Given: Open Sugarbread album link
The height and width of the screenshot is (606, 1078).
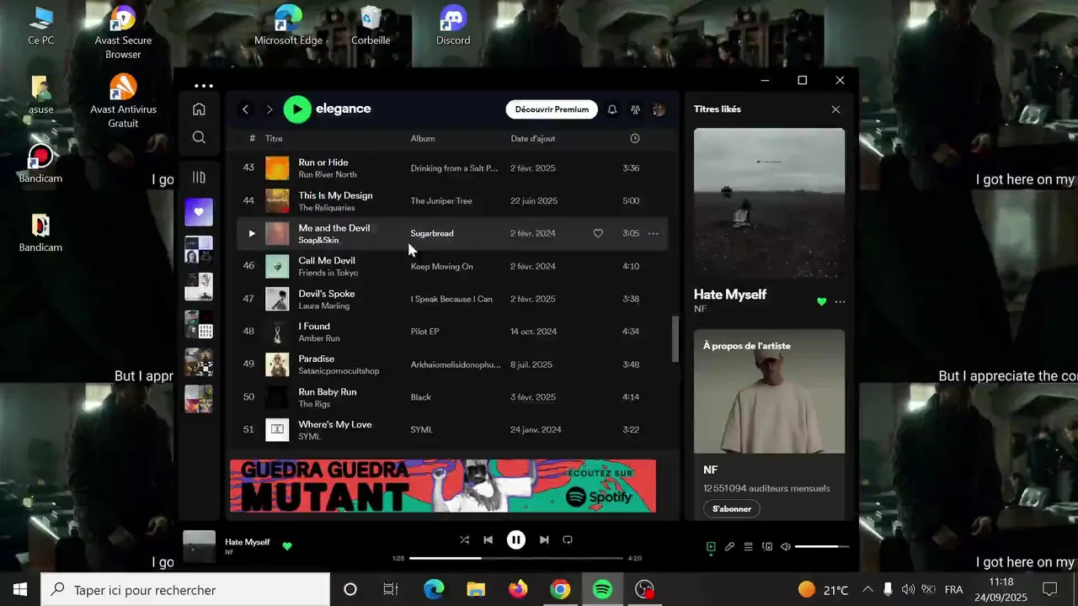Looking at the screenshot, I should click(x=432, y=233).
